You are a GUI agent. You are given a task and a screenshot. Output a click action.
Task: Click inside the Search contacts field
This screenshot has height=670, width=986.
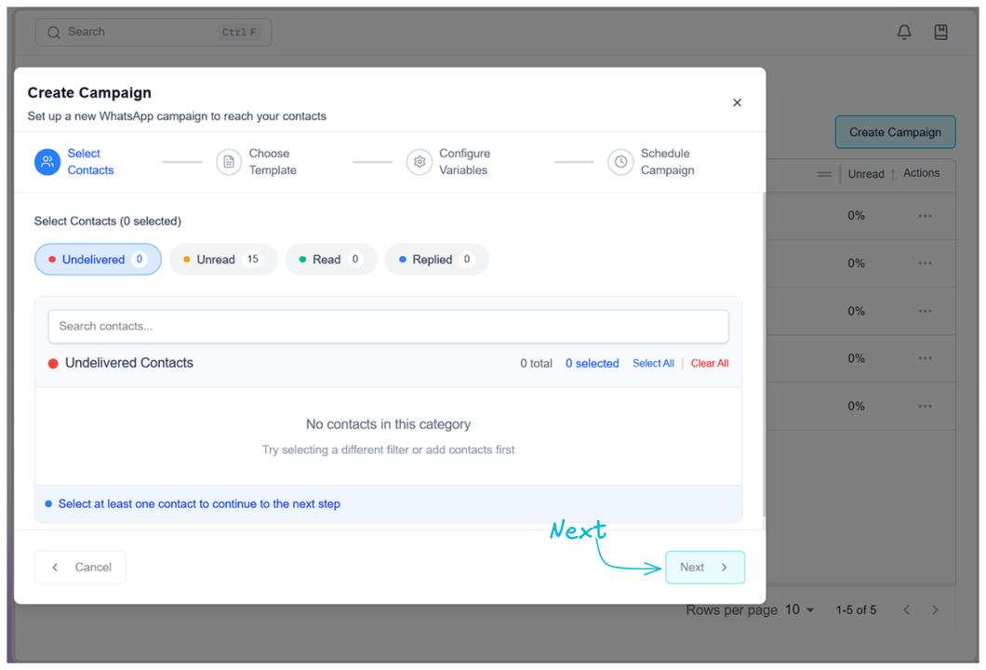coord(388,327)
